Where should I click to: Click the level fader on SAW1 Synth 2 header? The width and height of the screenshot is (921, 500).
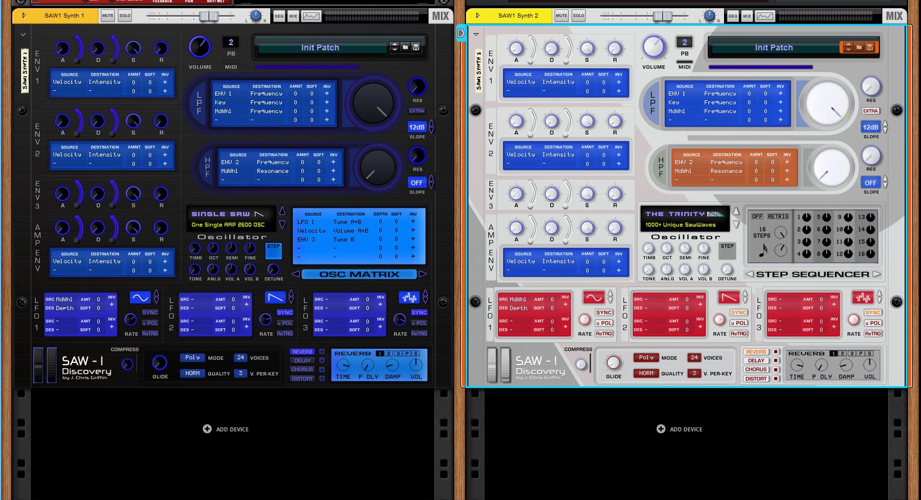point(662,16)
